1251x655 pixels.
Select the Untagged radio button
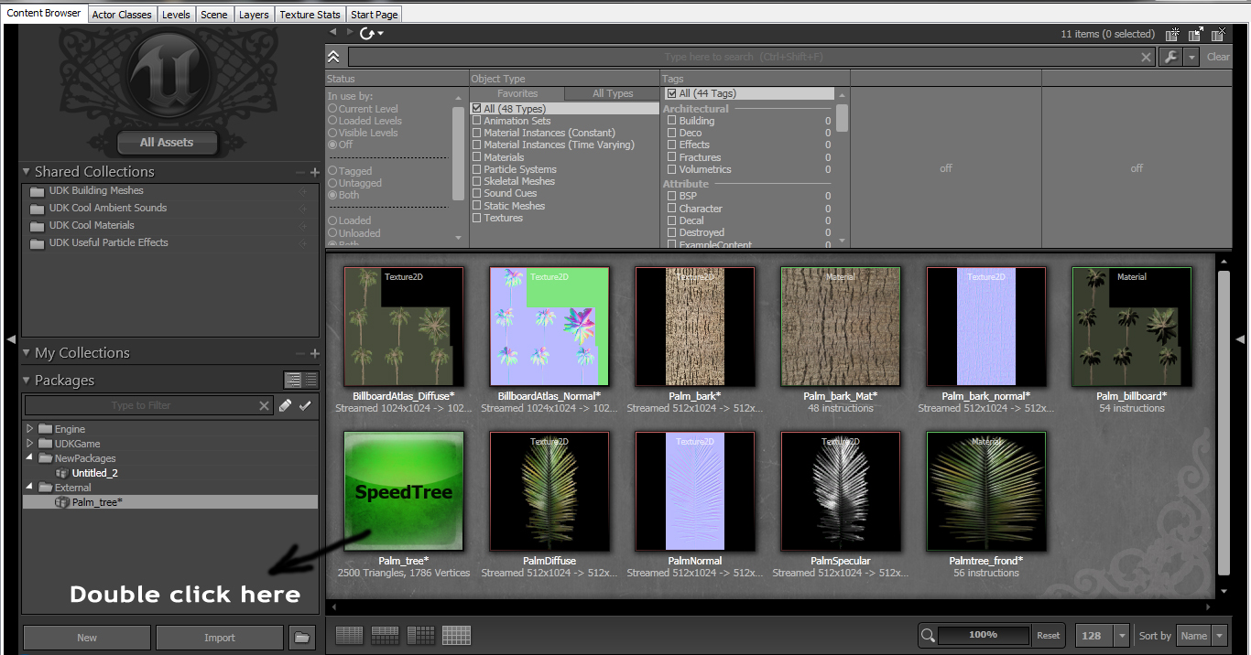(333, 183)
